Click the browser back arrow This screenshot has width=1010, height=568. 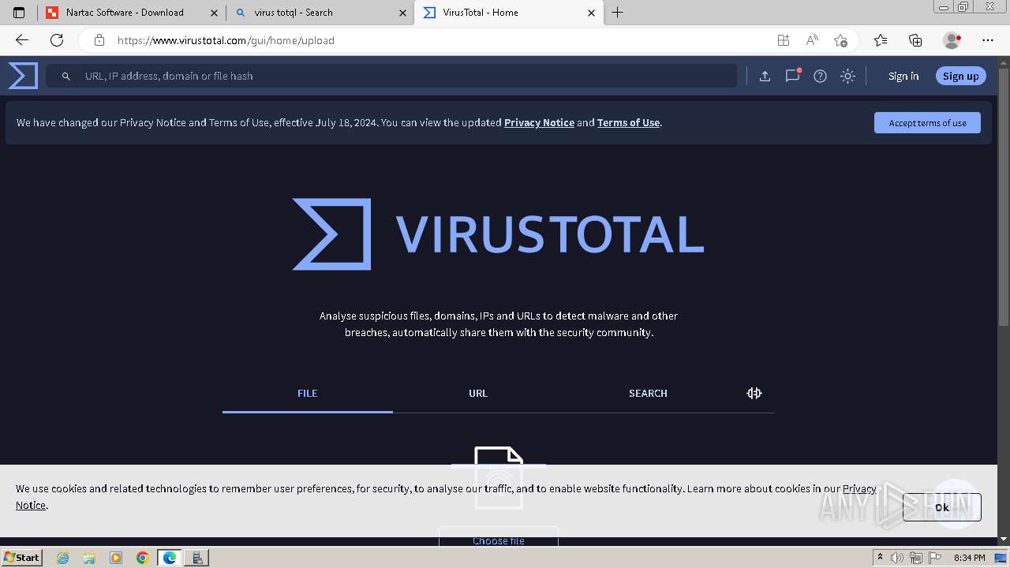[22, 40]
